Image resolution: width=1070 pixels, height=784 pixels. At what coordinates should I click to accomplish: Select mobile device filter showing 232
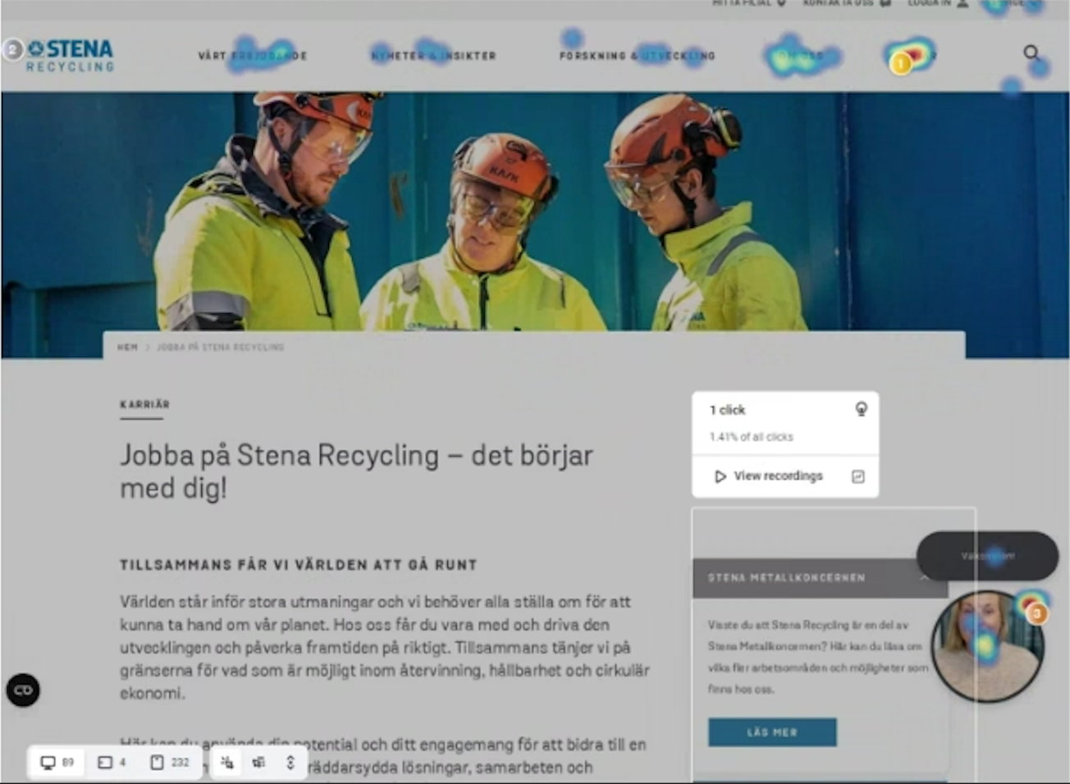tap(170, 763)
